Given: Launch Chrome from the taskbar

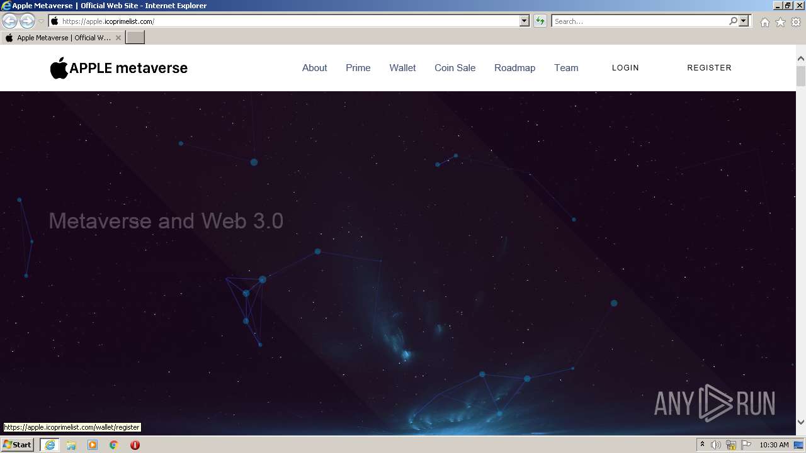Looking at the screenshot, I should click(114, 445).
